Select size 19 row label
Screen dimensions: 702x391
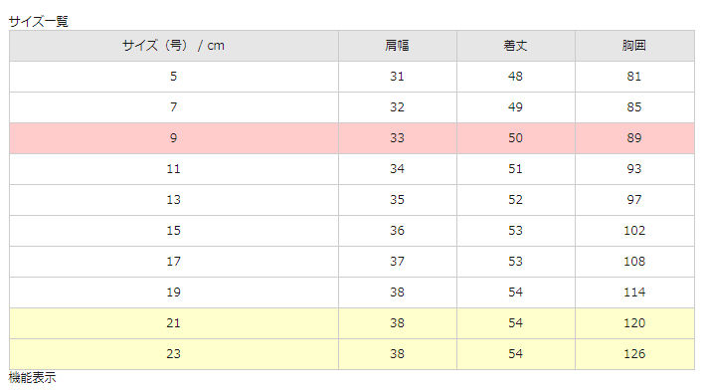point(174,293)
